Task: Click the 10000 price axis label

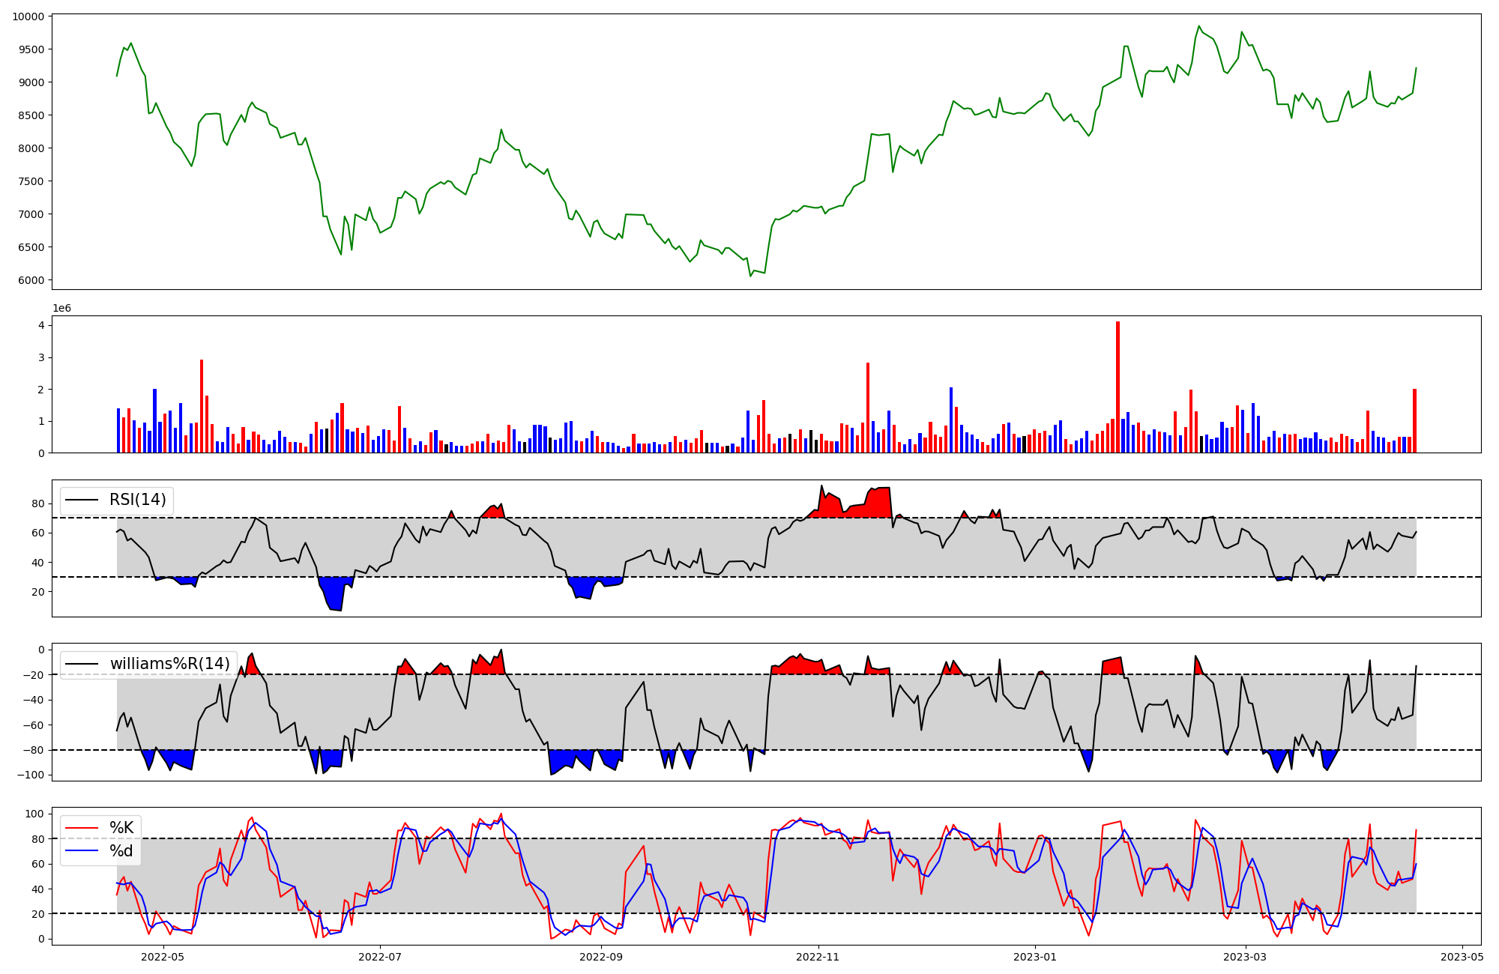Action: [x=28, y=16]
